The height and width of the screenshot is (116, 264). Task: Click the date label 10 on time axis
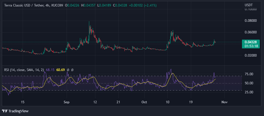(167, 102)
